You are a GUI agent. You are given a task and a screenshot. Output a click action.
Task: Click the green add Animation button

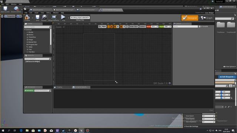tap(29, 91)
